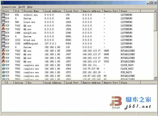Click Pid 1232 cell
The height and width of the screenshot is (116, 158).
point(18,43)
